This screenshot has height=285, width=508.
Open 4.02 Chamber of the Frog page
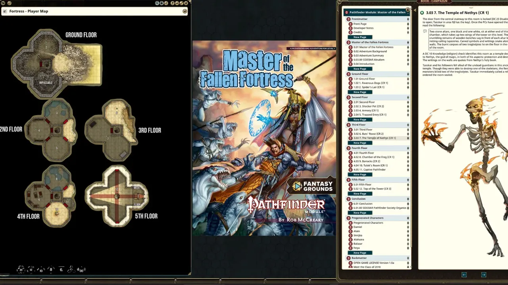[373, 157]
